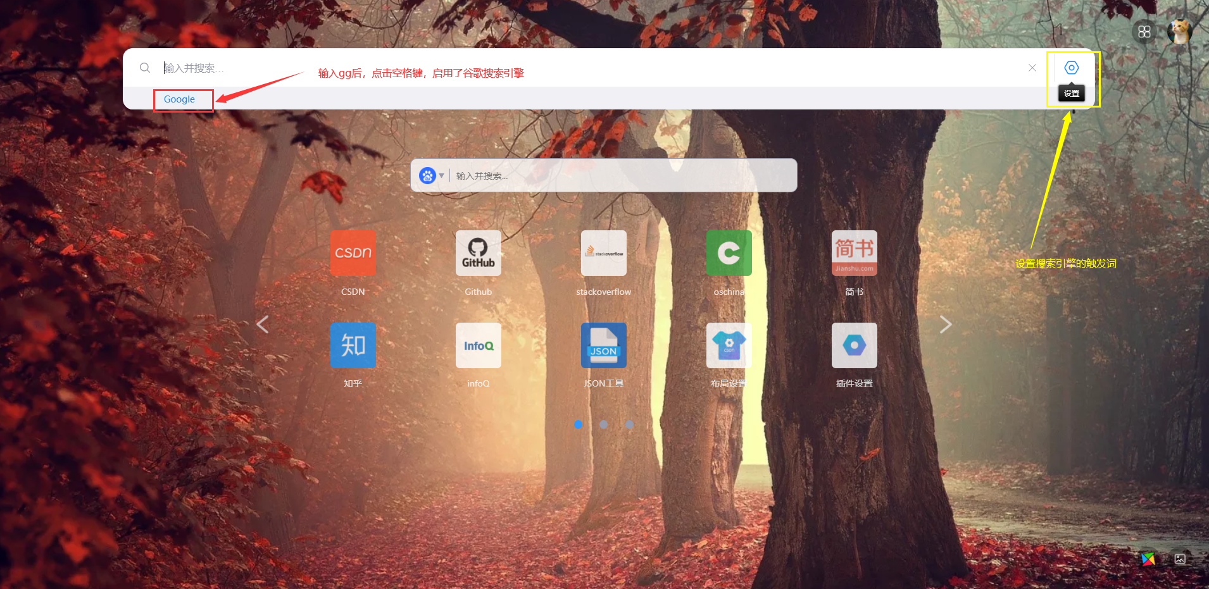
Task: Open the stackoverflow shortcut icon
Action: pos(604,253)
